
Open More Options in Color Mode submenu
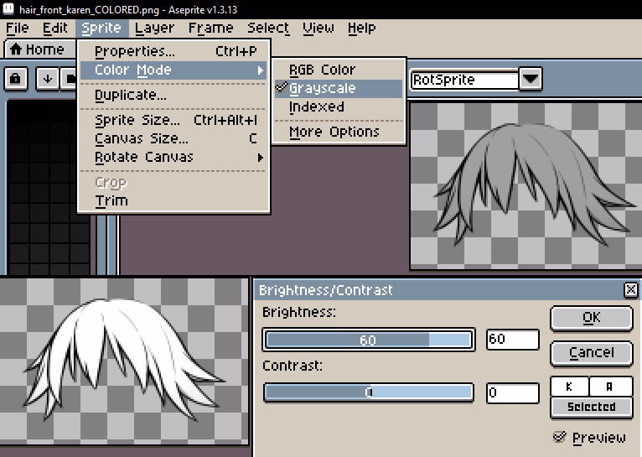click(x=334, y=132)
